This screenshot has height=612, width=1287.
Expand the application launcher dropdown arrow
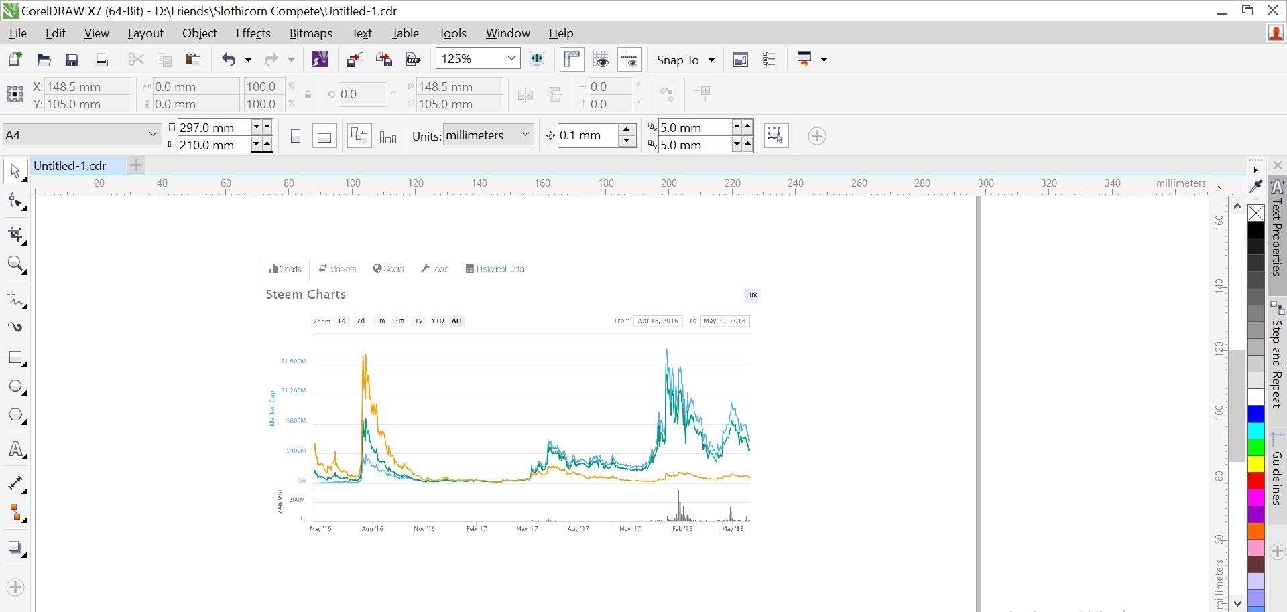824,60
